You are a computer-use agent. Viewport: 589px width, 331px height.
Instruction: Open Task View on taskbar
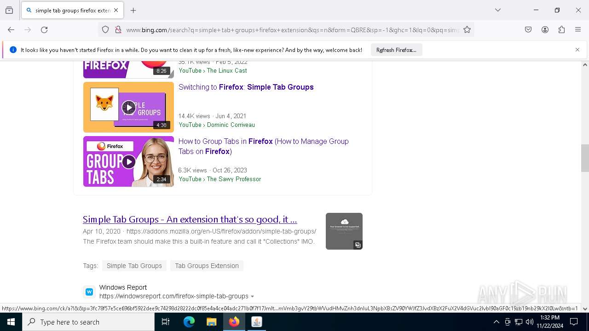point(166,322)
